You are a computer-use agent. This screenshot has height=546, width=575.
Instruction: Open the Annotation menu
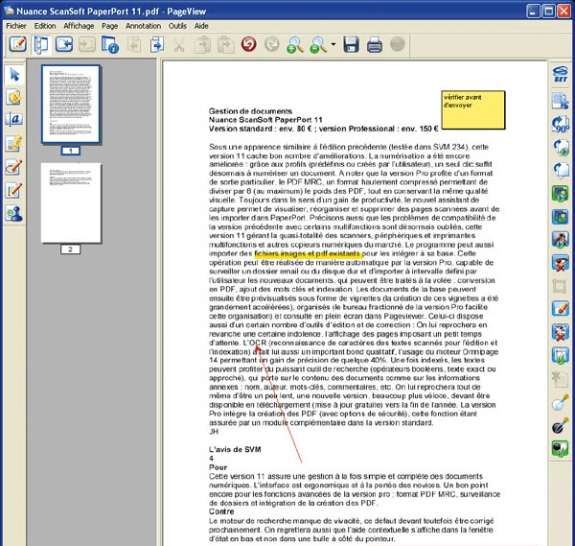[143, 26]
